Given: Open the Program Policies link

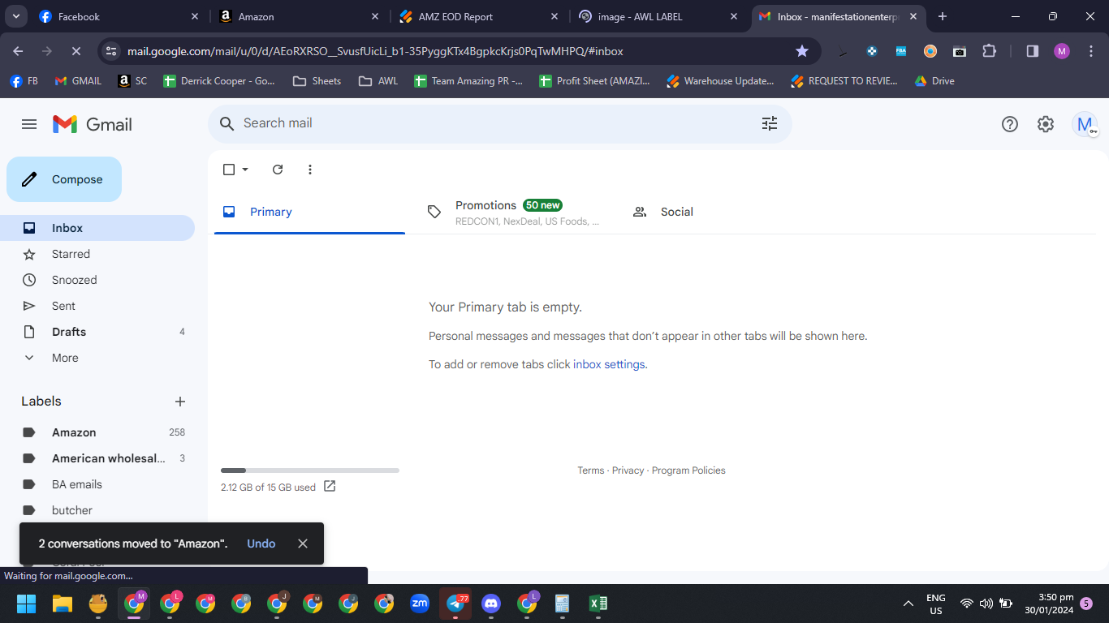Looking at the screenshot, I should click(x=688, y=470).
